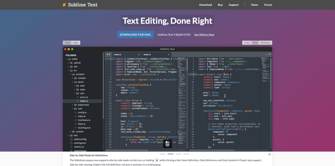Click the Stats.ts file type icon
The image size is (335, 166).
coord(75,124)
